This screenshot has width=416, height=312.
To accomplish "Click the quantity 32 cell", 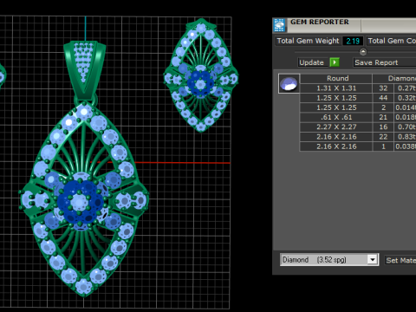I will coord(383,88).
